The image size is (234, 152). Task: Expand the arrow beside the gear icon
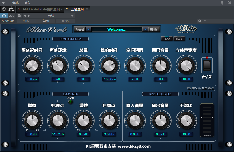tap(205, 21)
